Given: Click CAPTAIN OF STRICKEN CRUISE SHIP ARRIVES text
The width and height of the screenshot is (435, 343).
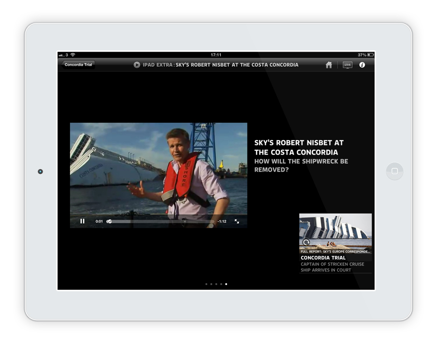Looking at the screenshot, I should click(x=333, y=267).
